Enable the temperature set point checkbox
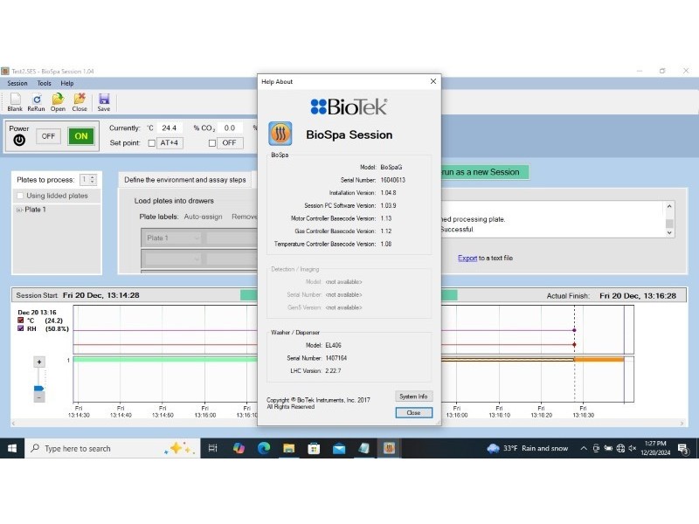Image resolution: width=699 pixels, height=524 pixels. 151,143
